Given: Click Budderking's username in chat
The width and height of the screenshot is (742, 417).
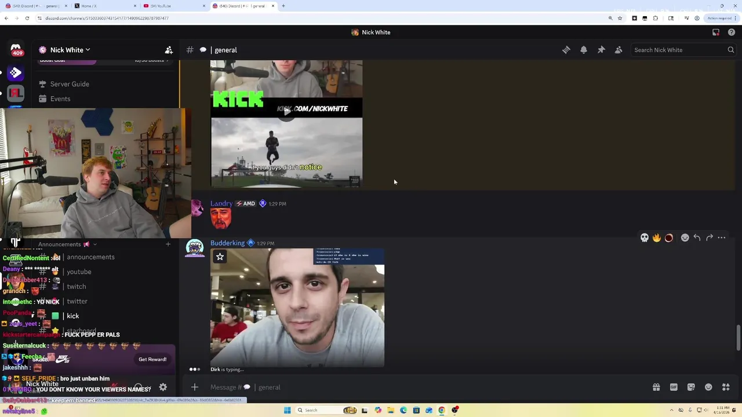Looking at the screenshot, I should coord(227,243).
